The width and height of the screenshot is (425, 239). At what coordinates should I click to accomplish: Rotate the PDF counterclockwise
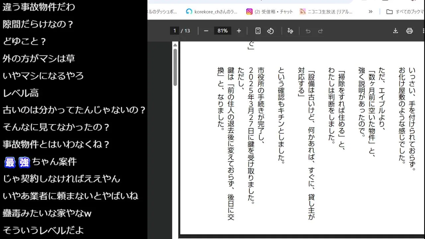point(270,31)
